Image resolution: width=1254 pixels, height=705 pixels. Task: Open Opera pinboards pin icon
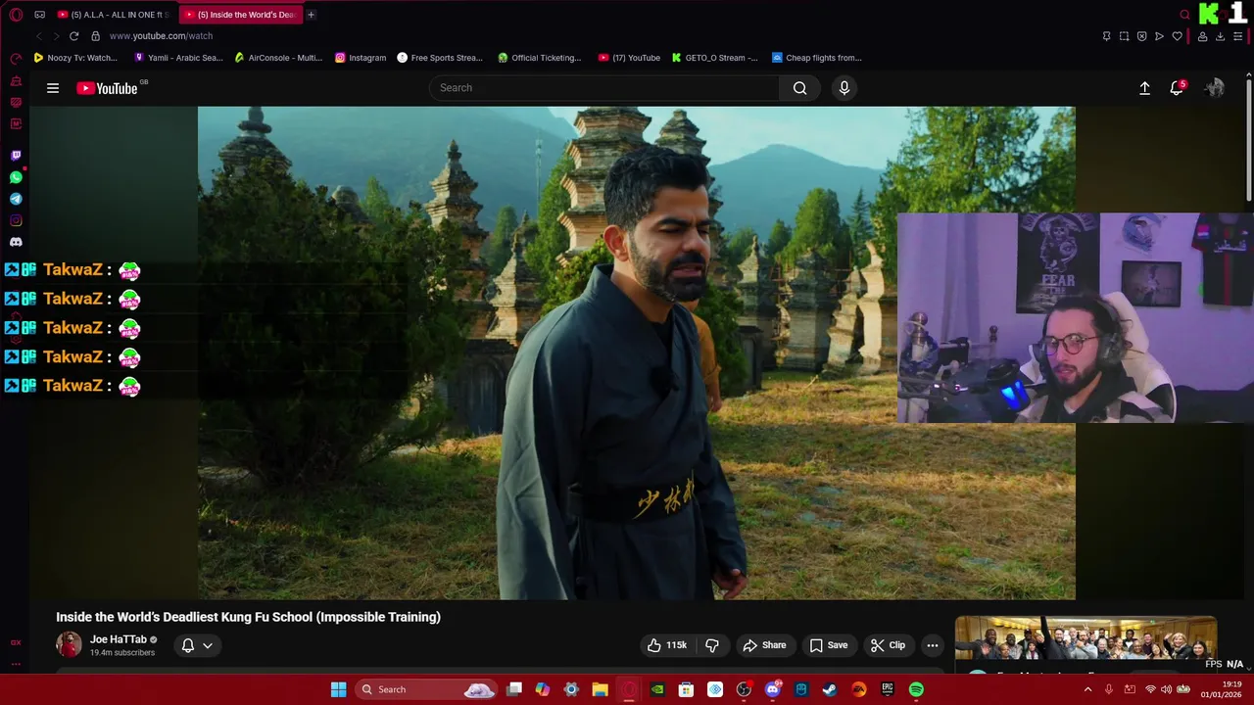(1106, 36)
